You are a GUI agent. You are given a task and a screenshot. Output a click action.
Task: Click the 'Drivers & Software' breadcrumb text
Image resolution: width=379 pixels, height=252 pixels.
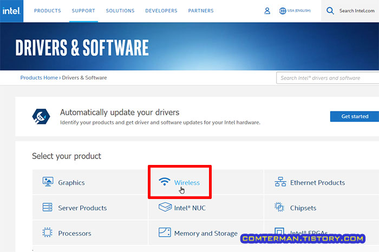[84, 78]
